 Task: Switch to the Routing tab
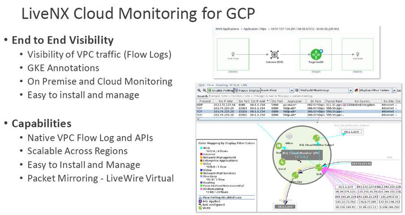point(222,85)
